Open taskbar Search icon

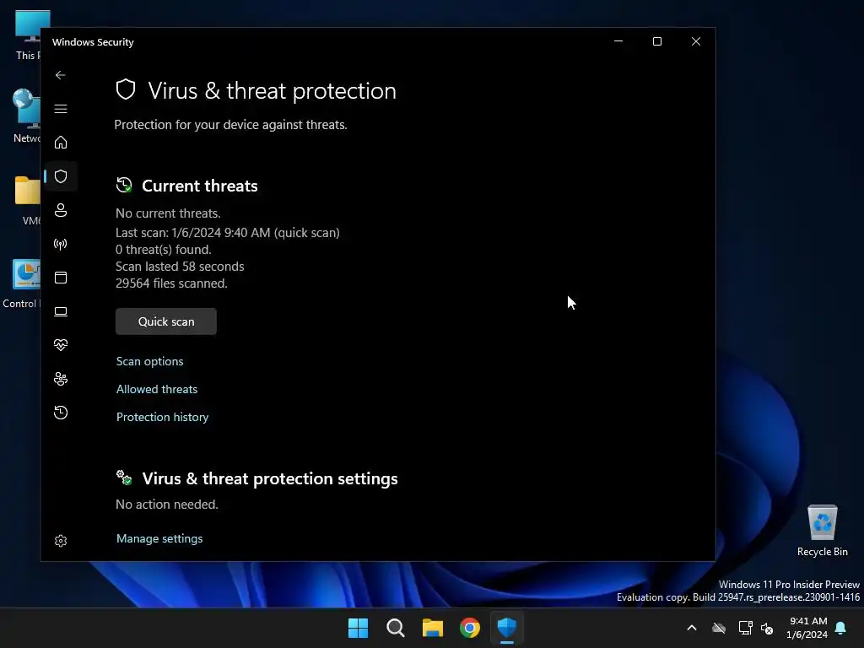(396, 628)
